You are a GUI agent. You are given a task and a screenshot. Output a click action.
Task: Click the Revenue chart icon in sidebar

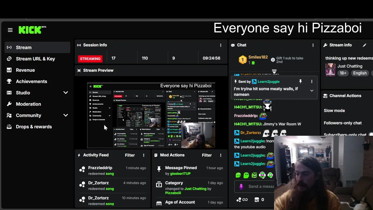click(x=9, y=70)
